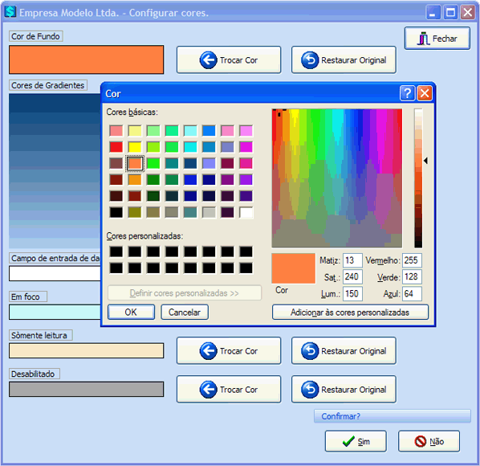
Task: Click Trocar Cor arrow for Cor de Fundo
Action: pyautogui.click(x=229, y=60)
